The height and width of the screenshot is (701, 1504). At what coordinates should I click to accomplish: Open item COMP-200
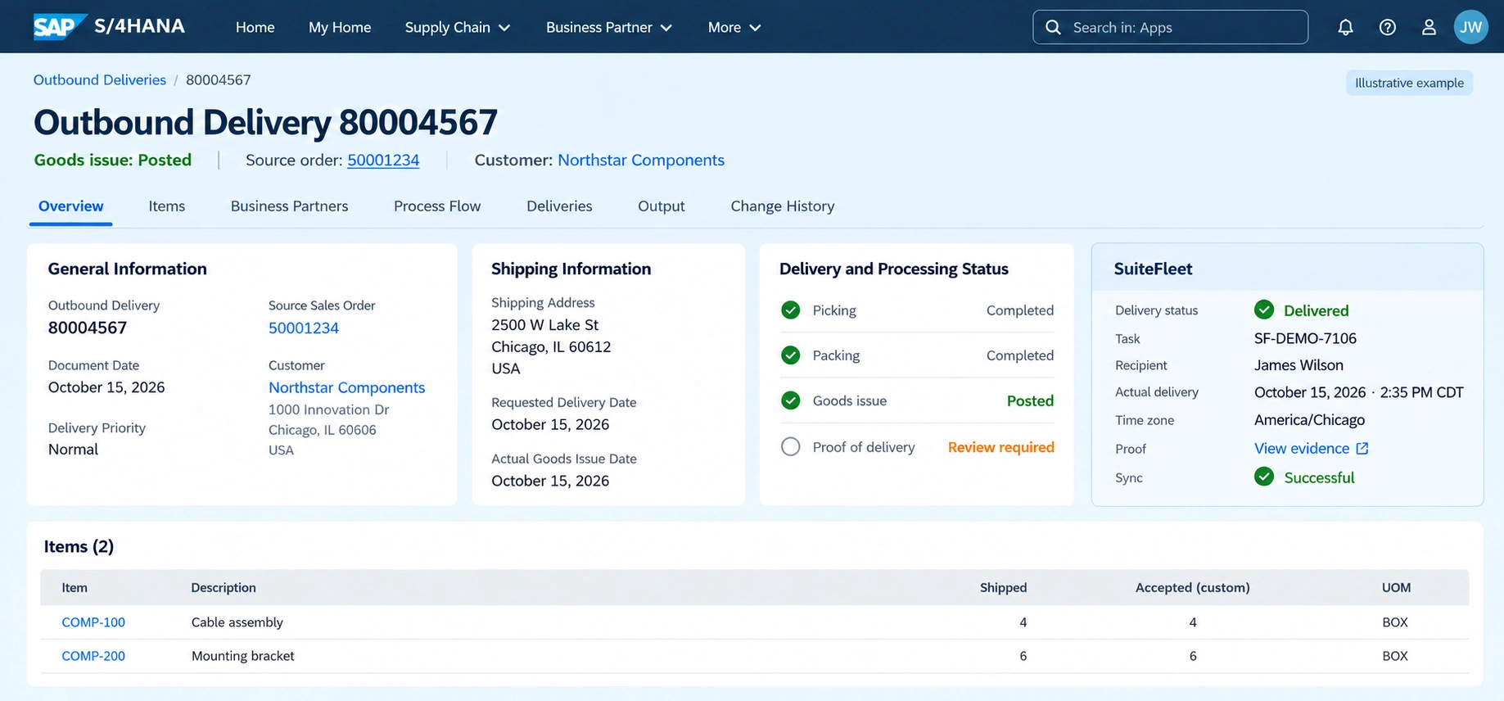pos(93,656)
